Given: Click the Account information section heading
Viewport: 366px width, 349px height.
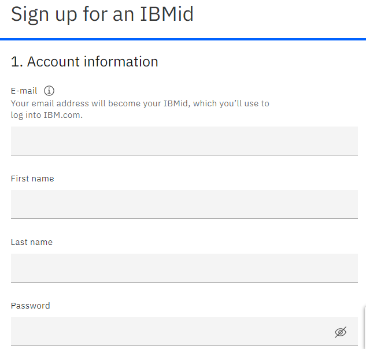Looking at the screenshot, I should pos(84,62).
